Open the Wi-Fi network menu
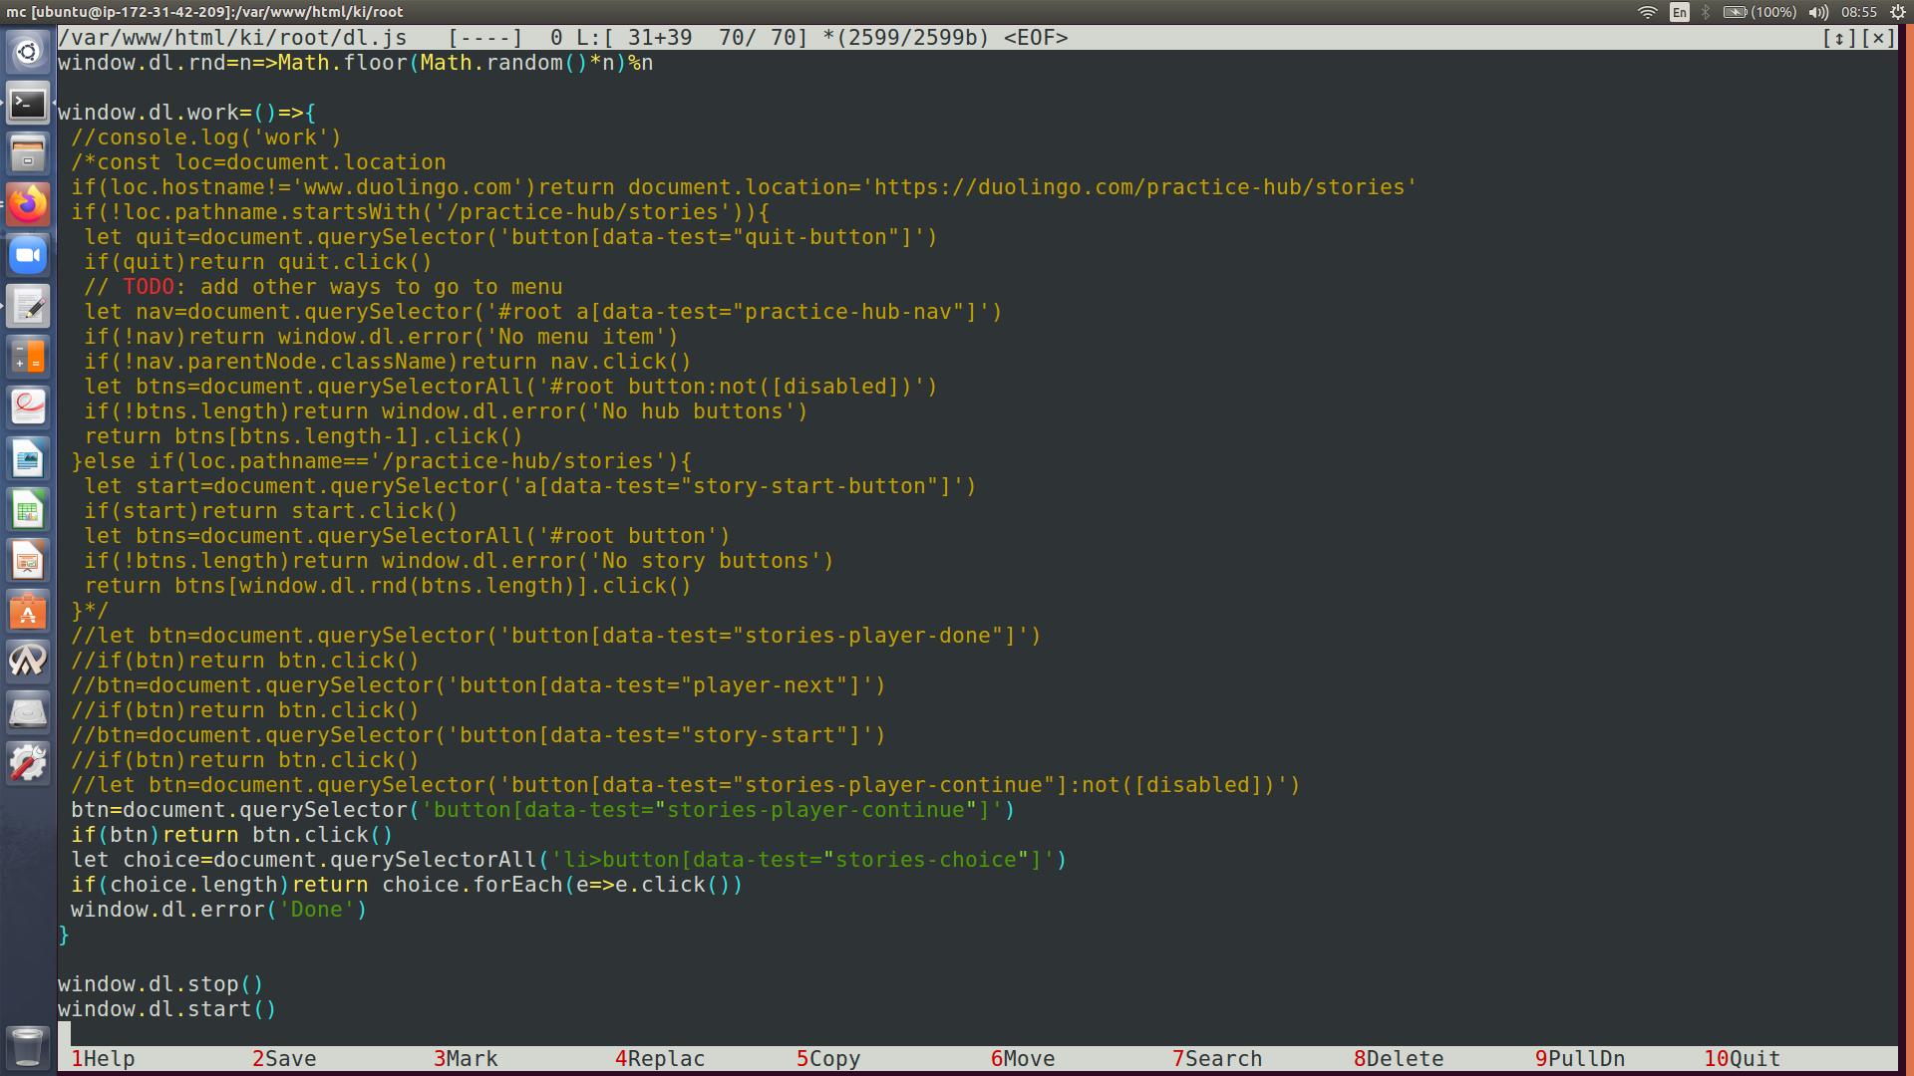The image size is (1914, 1076). (1648, 12)
